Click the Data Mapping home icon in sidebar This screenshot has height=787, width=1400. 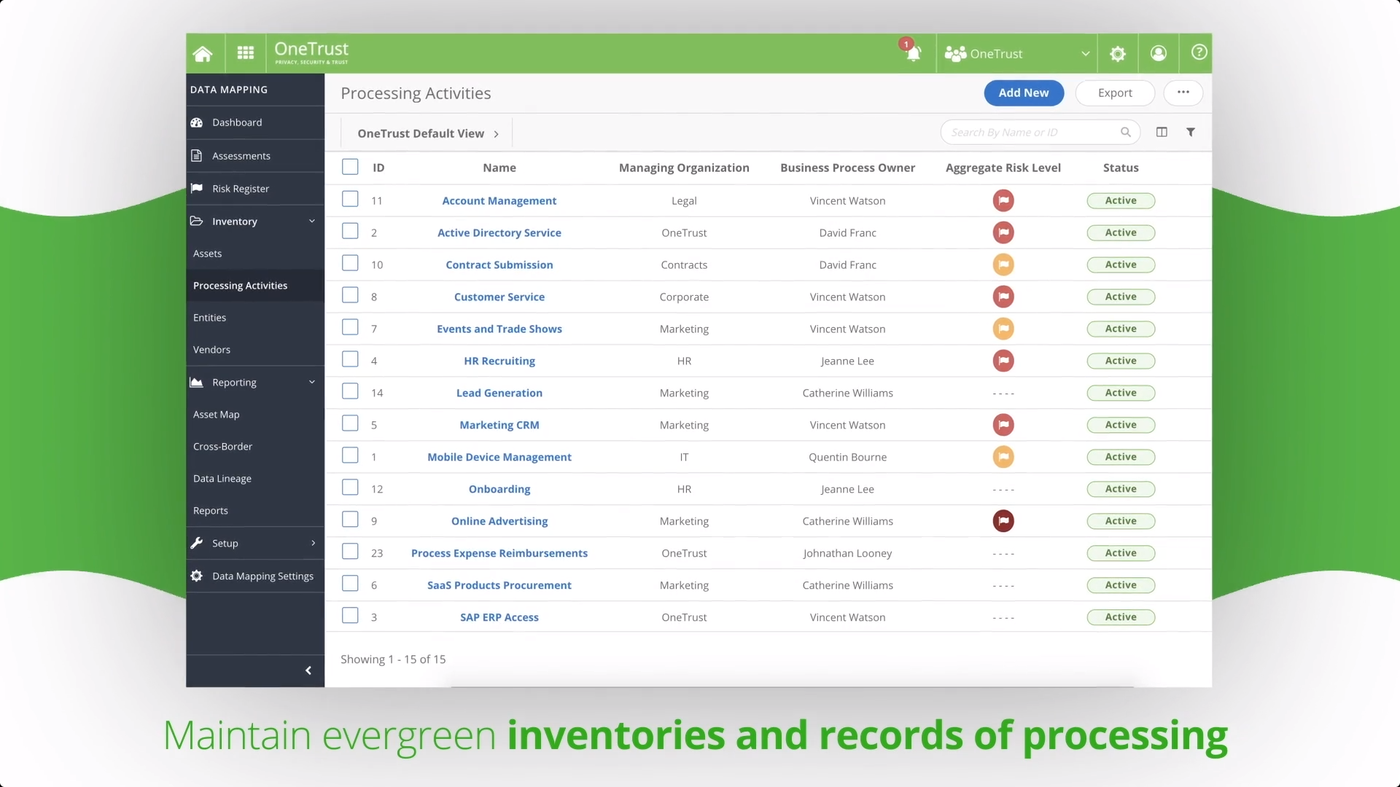[x=204, y=53]
